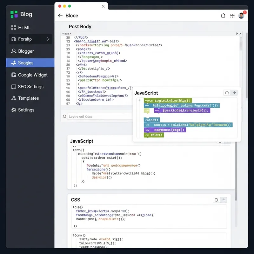The height and width of the screenshot is (254, 254).
Task: Click the search field below the code editor
Action: 95,117
